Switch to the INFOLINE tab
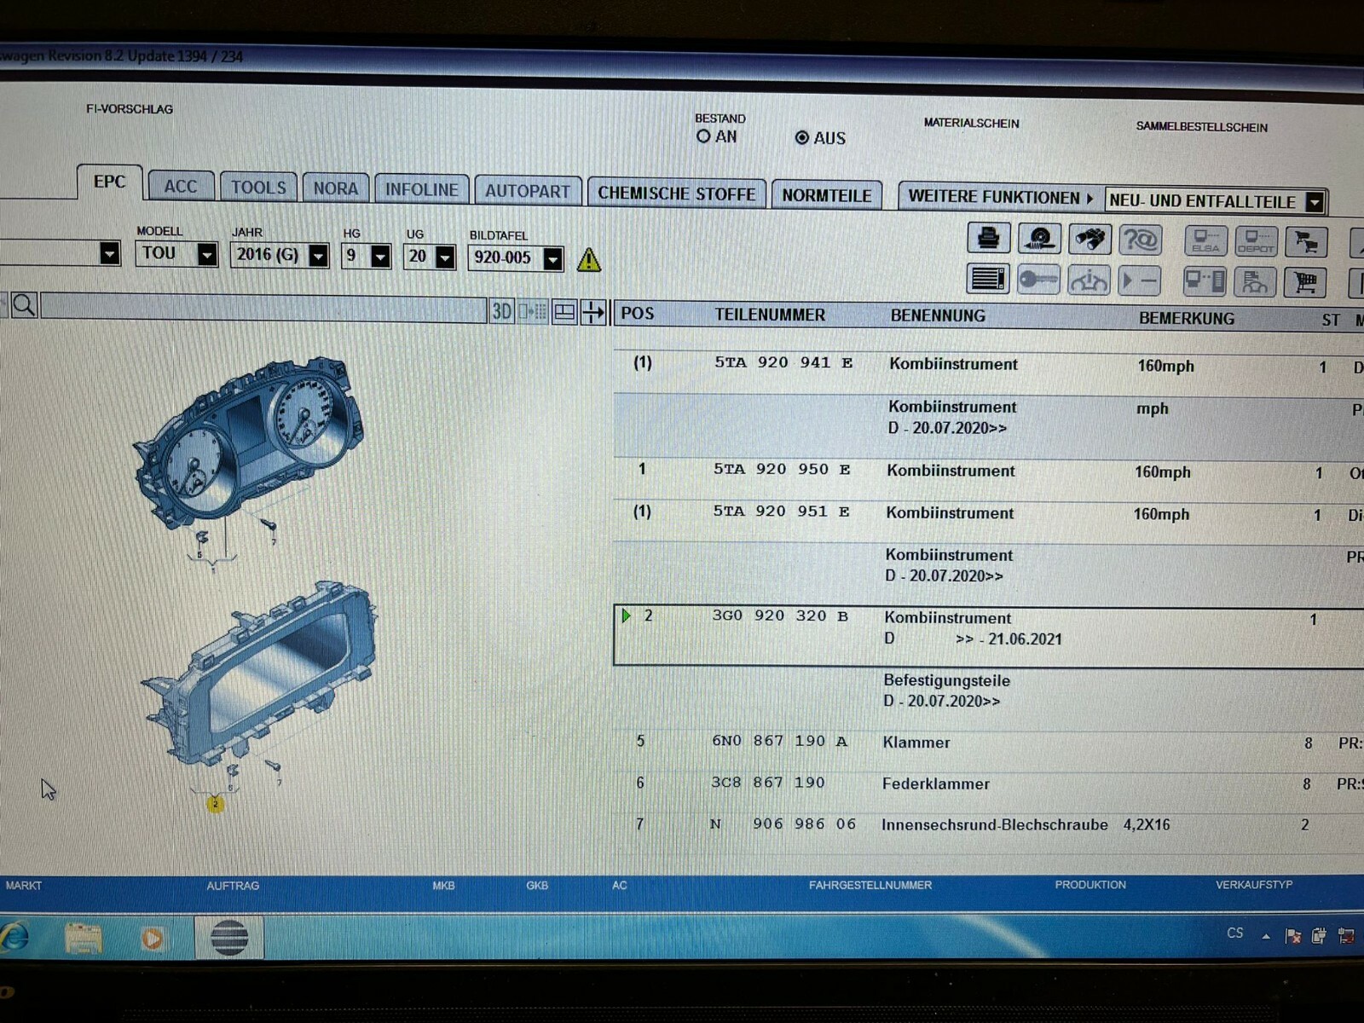This screenshot has width=1364, height=1023. [x=421, y=189]
